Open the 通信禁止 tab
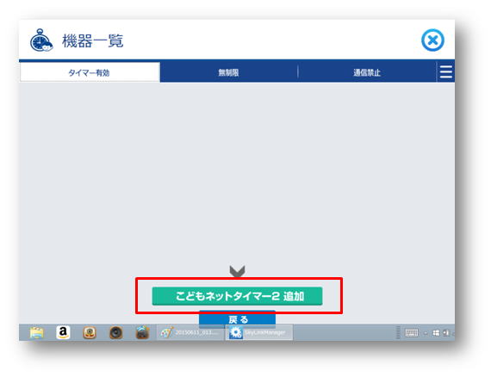This screenshot has width=491, height=377. (367, 72)
